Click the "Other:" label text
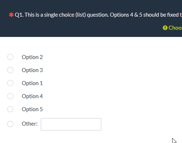The height and width of the screenshot is (143, 182). 30,124
